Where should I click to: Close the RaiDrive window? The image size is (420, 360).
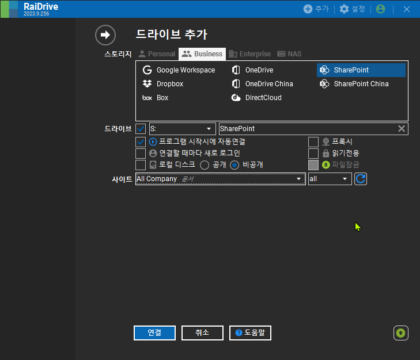(407, 9)
